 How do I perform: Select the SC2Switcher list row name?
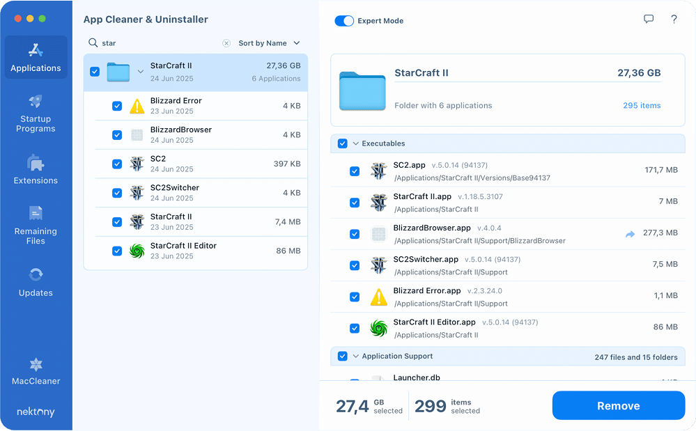pyautogui.click(x=174, y=187)
